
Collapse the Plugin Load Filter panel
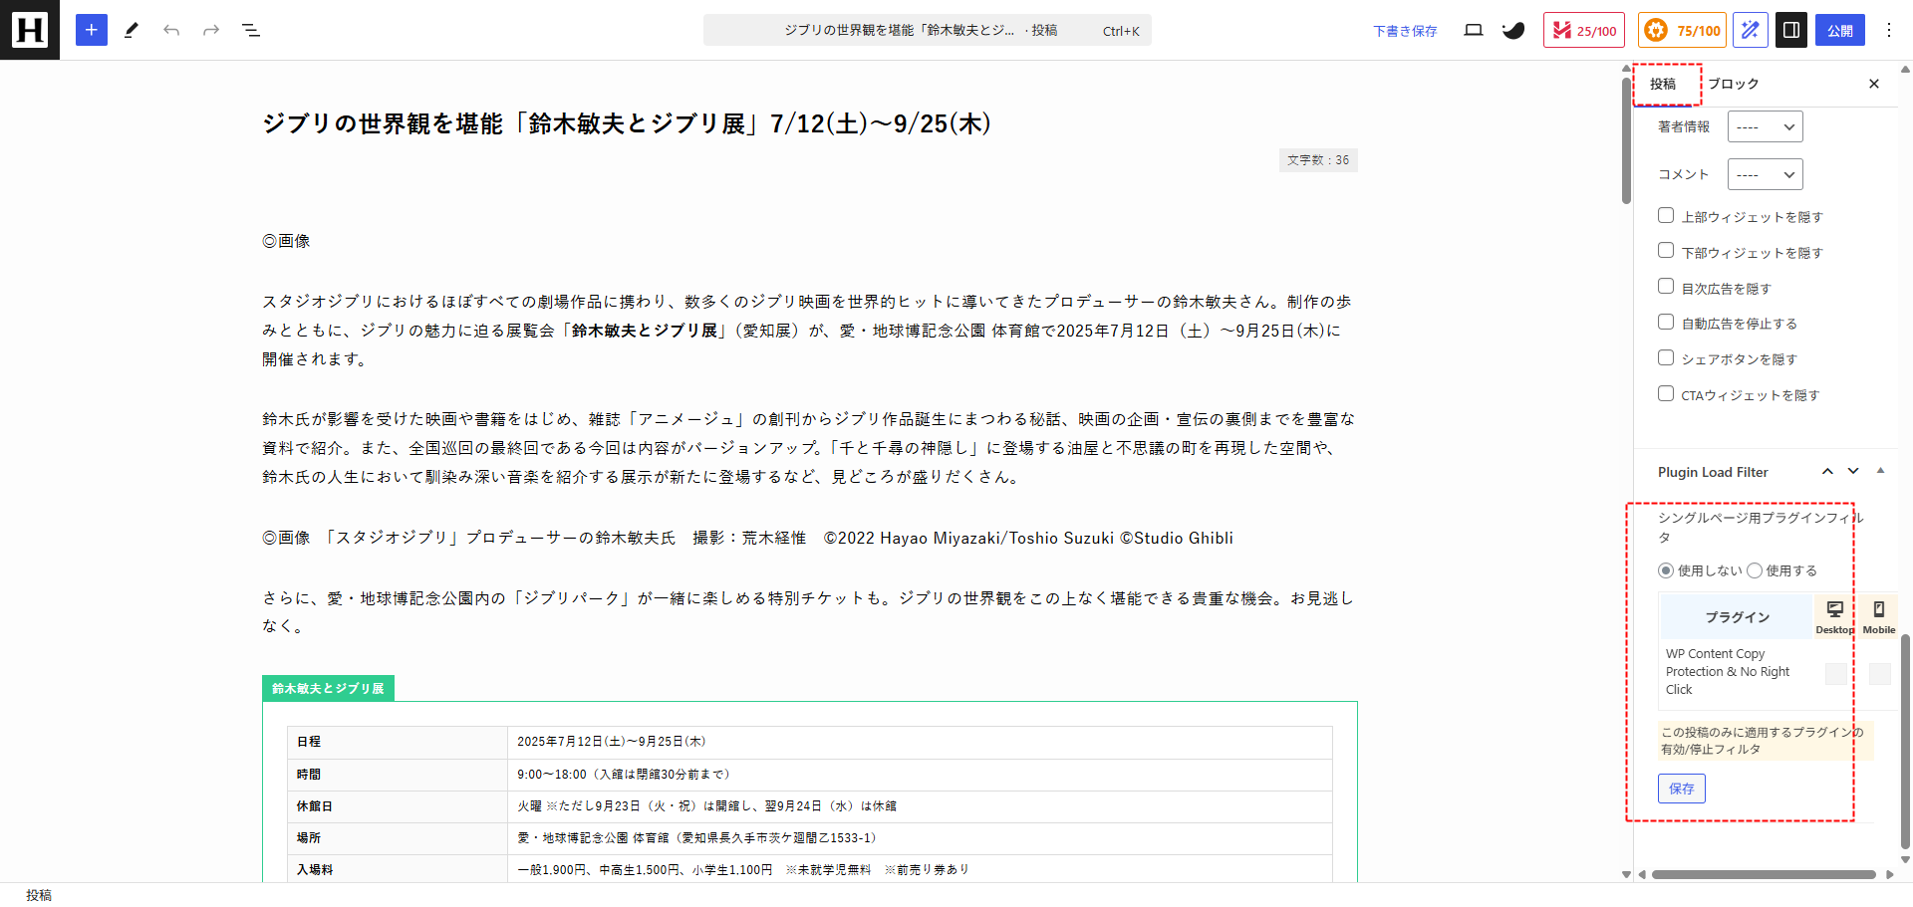tap(1881, 472)
